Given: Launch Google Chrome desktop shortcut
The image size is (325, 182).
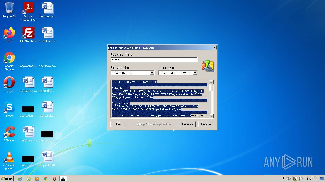Looking at the screenshot, I should click(9, 61).
